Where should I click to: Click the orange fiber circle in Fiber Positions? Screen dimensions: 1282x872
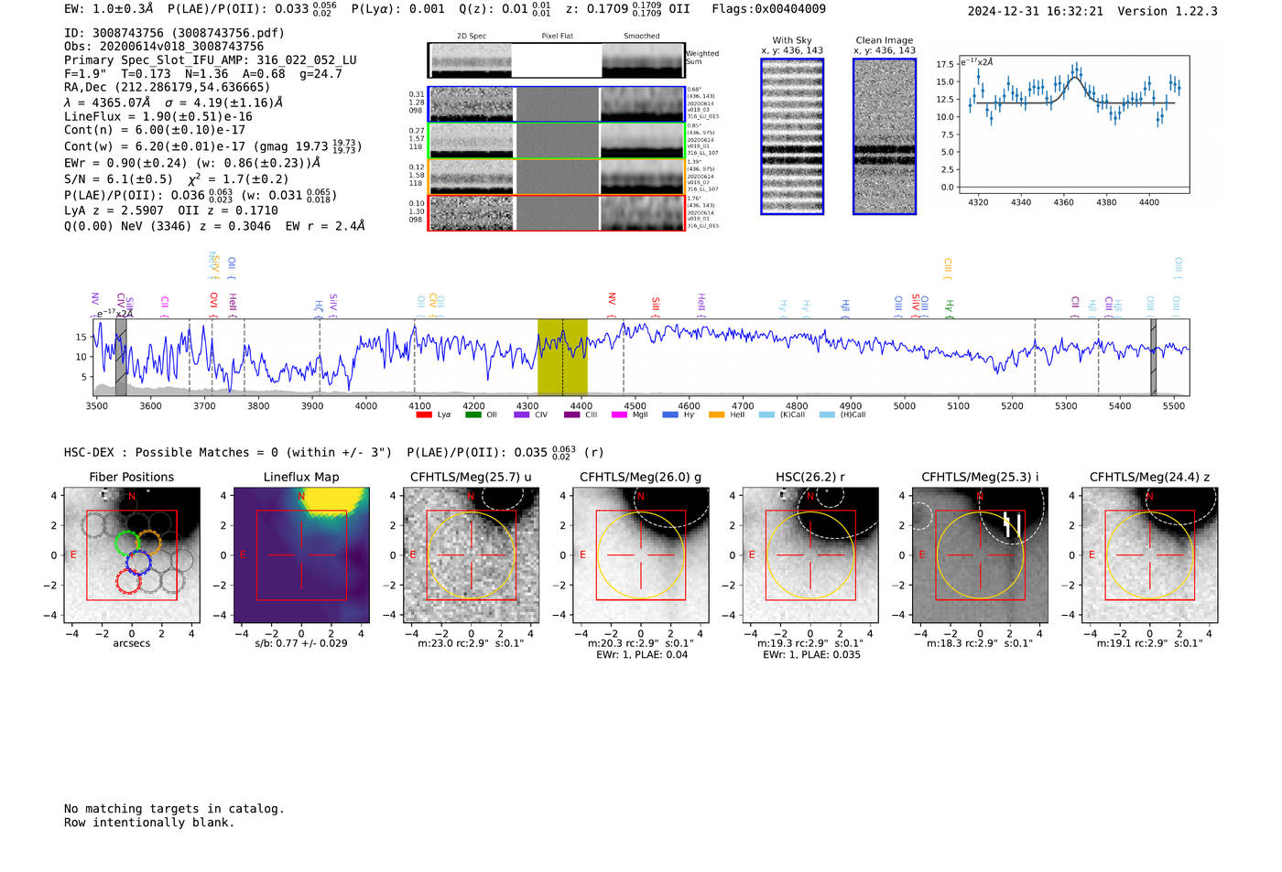tap(149, 543)
